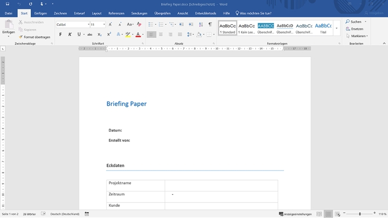Open the Überprüfen tab

(x=162, y=13)
